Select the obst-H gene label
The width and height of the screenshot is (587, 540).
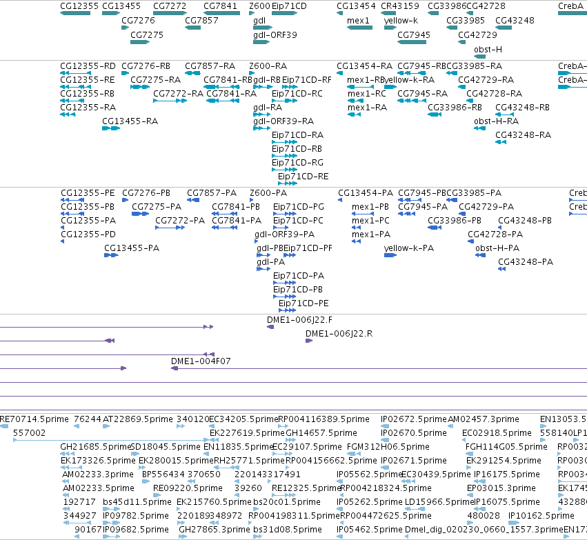(x=488, y=50)
